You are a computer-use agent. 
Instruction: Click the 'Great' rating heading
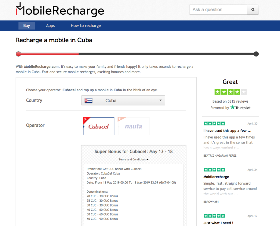point(230,82)
